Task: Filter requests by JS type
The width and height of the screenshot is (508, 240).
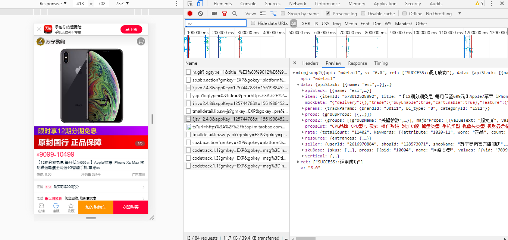Action: tap(316, 23)
